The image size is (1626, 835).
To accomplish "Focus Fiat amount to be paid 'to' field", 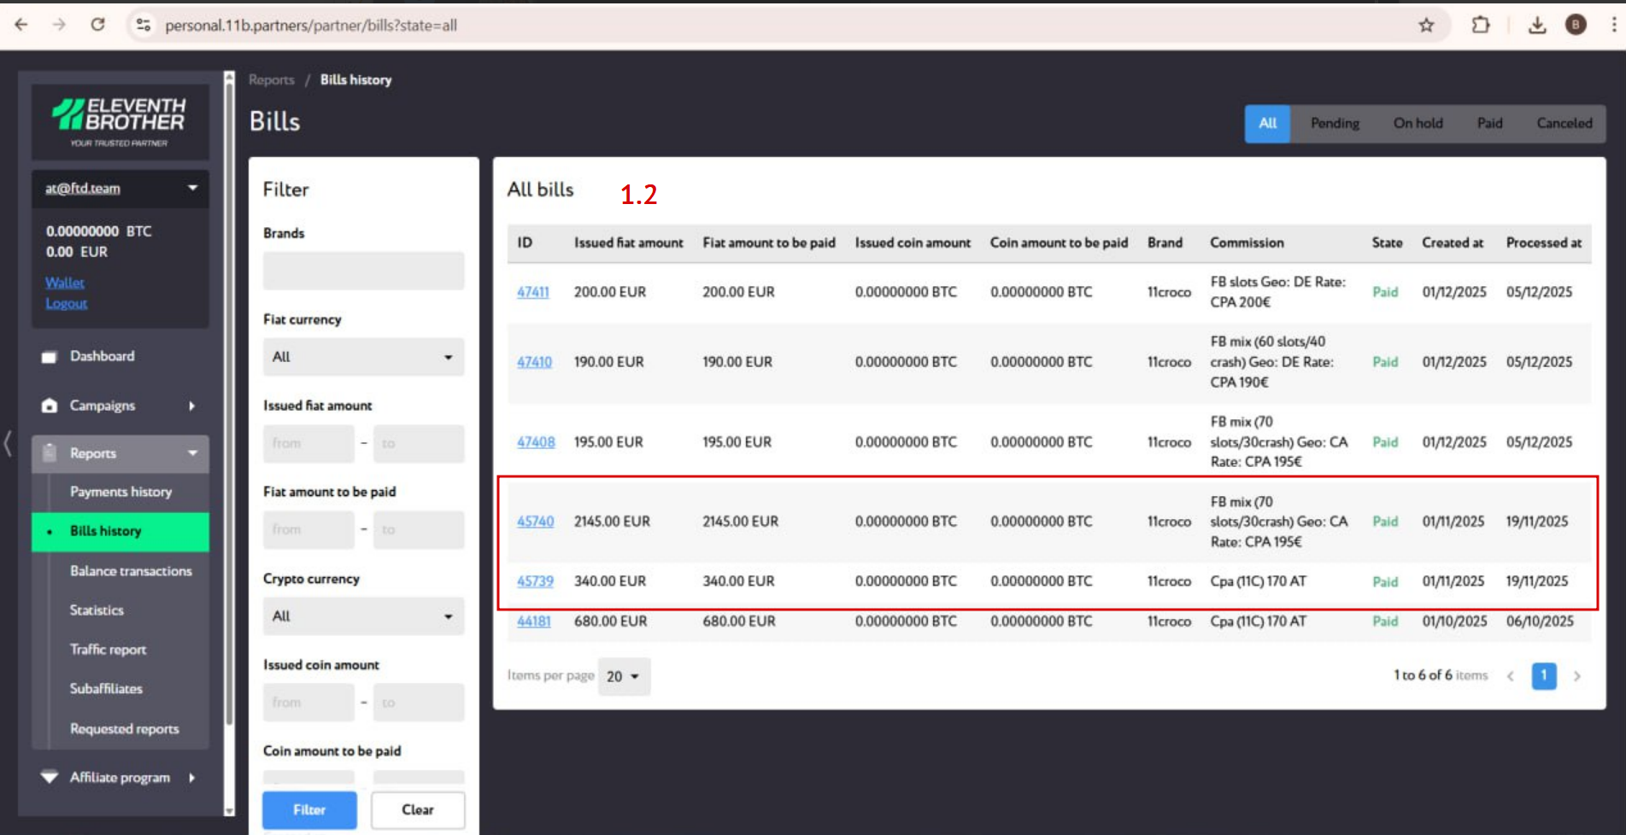I will click(419, 530).
